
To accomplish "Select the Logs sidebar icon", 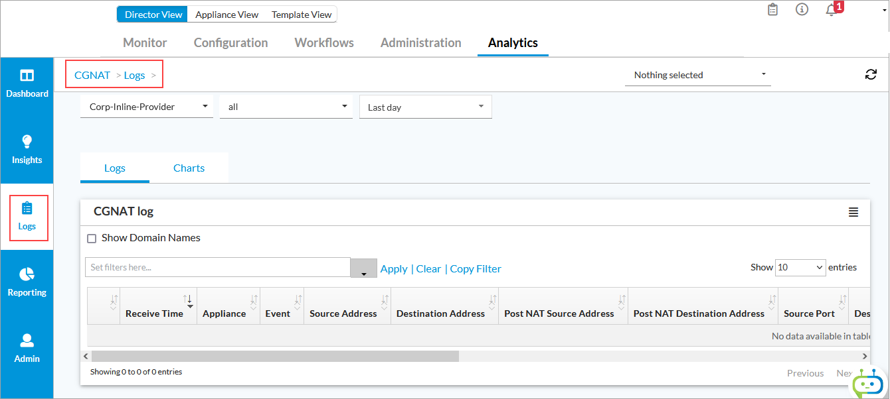I will (27, 209).
